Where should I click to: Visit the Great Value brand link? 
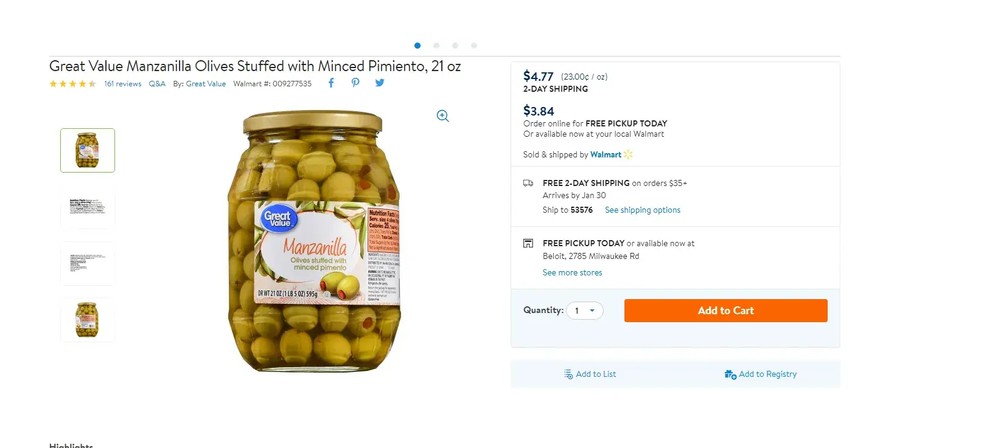tap(206, 84)
